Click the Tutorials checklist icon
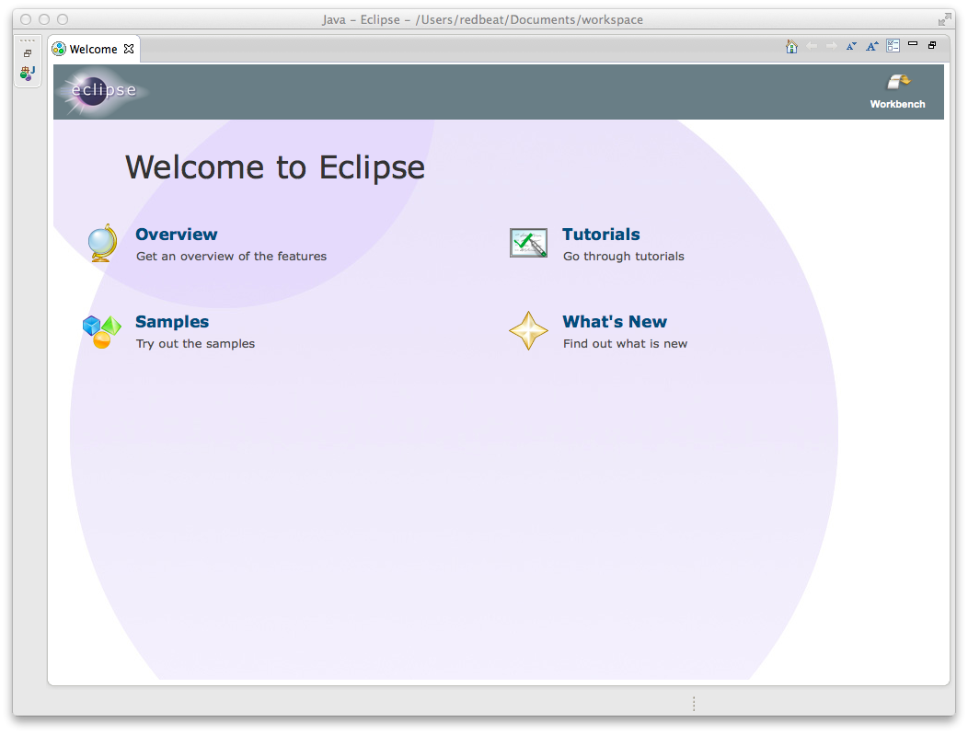Viewport: 968px width, 734px height. 528,243
